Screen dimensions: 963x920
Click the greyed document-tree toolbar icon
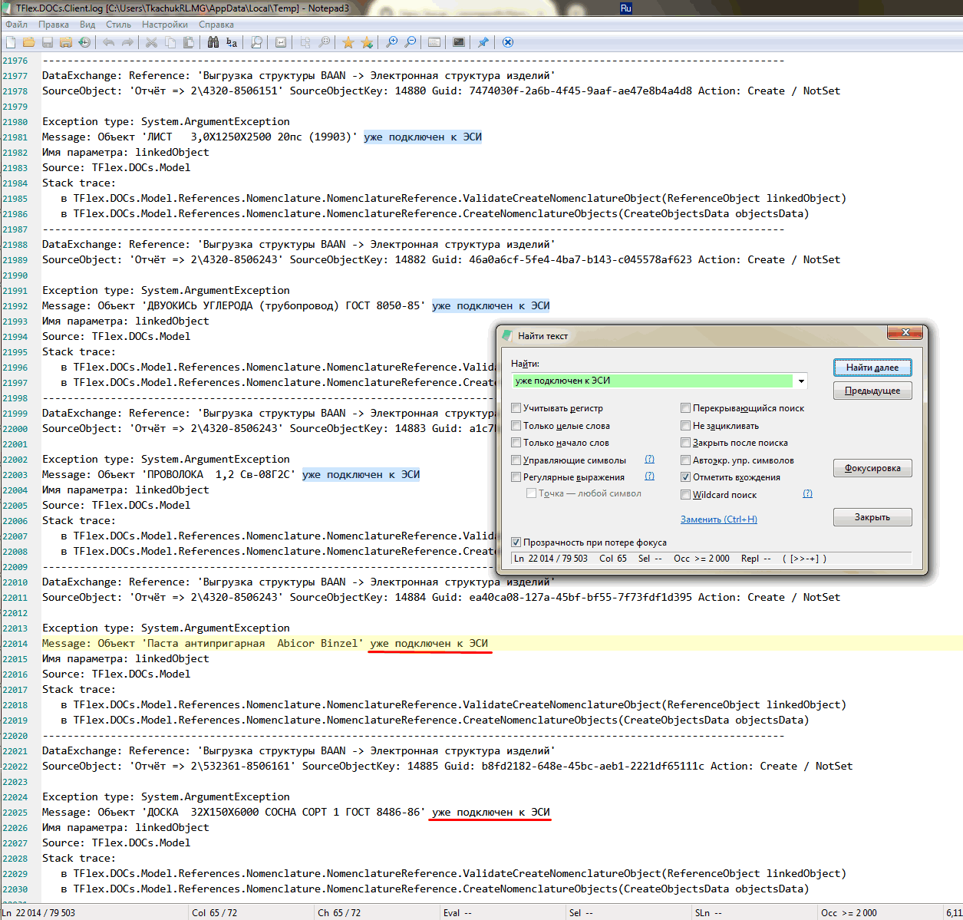tap(305, 42)
